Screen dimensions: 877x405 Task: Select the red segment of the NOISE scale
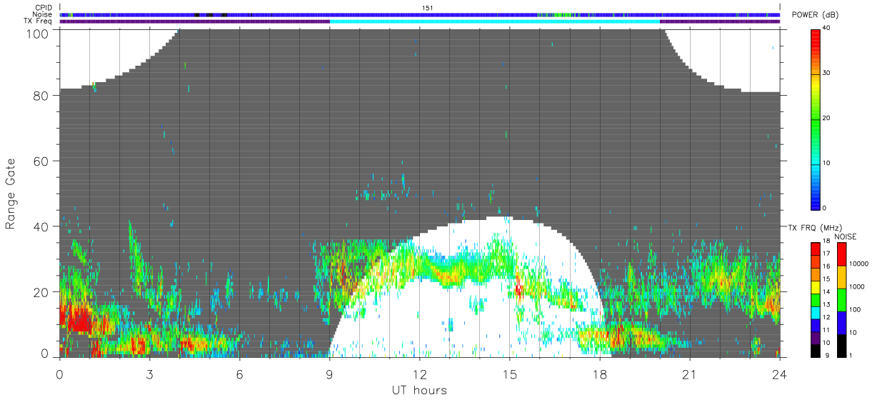[x=841, y=254]
